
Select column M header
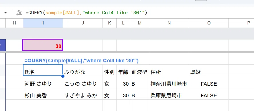pyautogui.click(x=140, y=23)
